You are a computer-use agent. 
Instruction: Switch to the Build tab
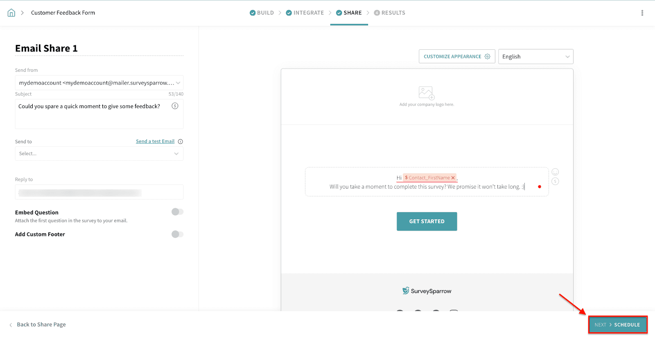point(262,13)
